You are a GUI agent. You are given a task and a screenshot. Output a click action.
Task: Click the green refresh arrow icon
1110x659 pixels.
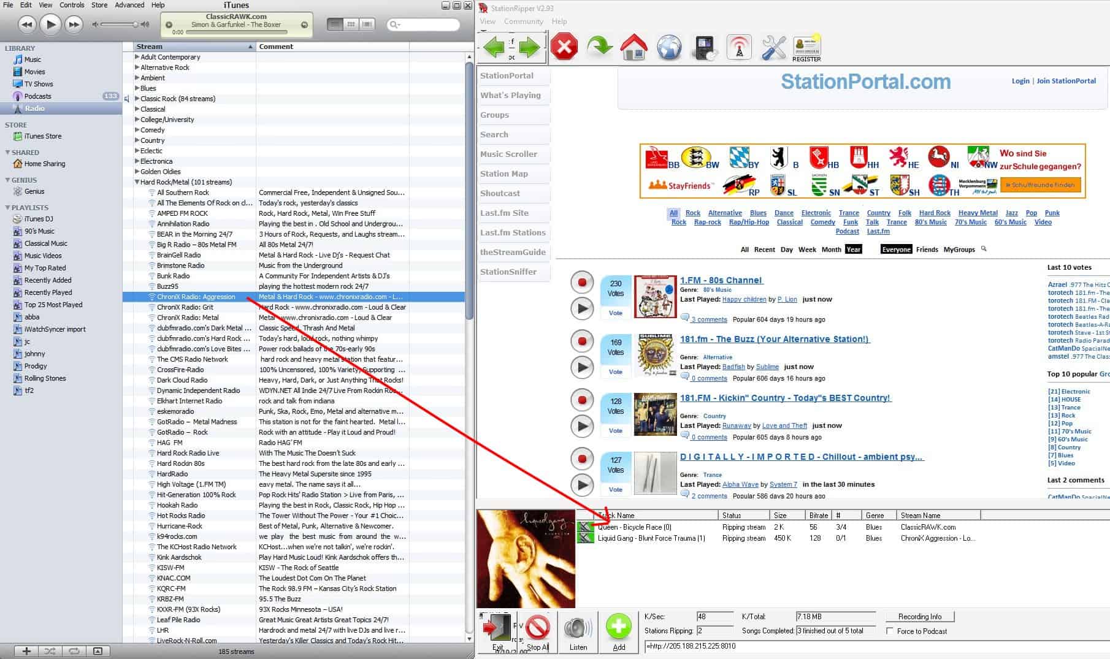[x=599, y=47]
